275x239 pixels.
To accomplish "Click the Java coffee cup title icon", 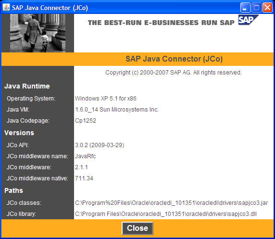I will (x=6, y=8).
